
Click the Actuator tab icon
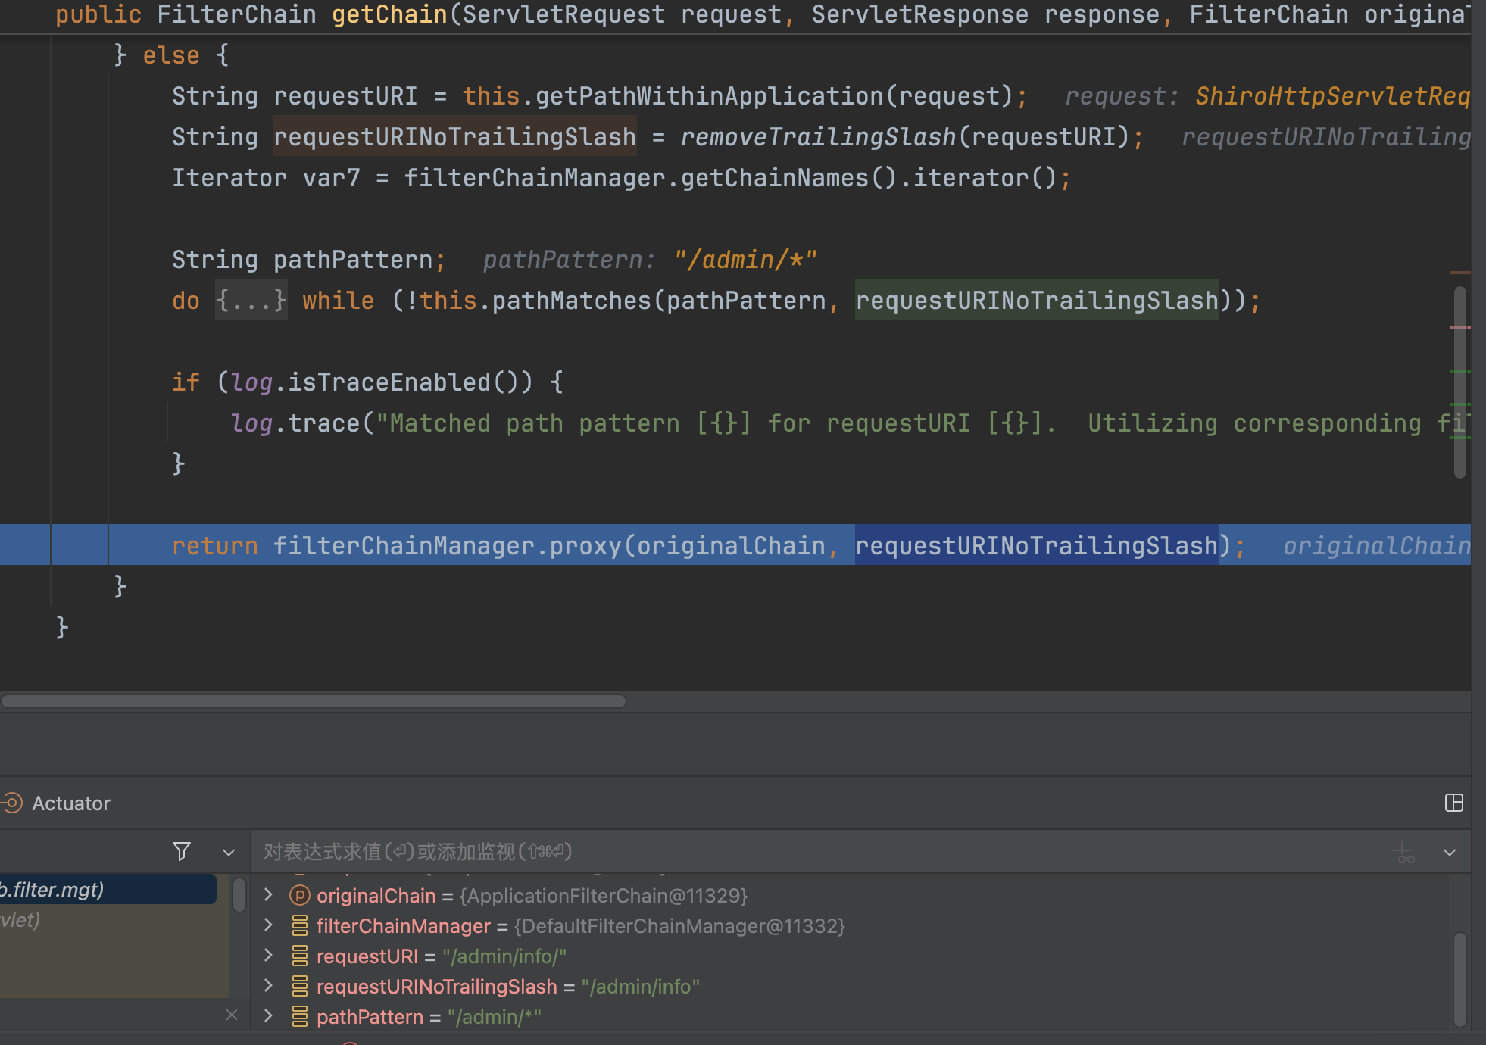coord(12,803)
